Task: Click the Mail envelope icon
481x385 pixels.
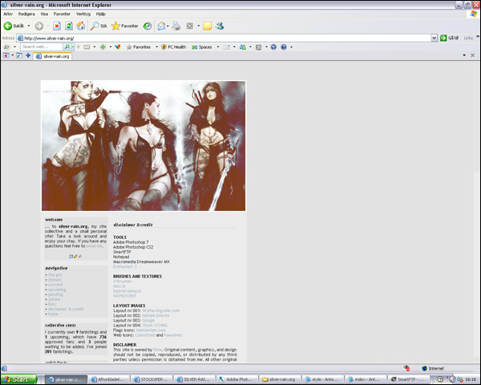Action: (161, 26)
